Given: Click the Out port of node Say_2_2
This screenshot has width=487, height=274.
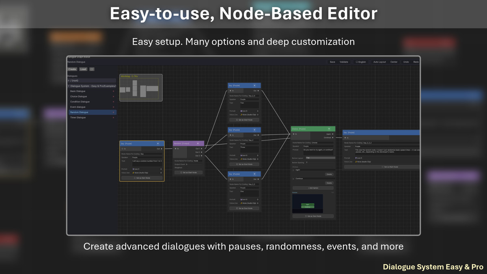Looking at the screenshot, I should 259,179.
